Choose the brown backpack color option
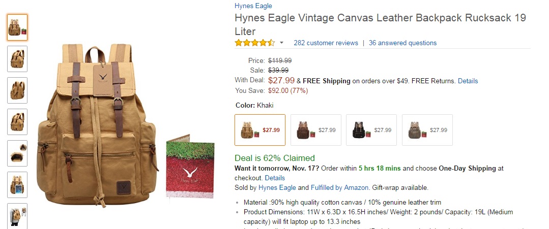Viewport: 549px width, 229px height. (x=315, y=130)
